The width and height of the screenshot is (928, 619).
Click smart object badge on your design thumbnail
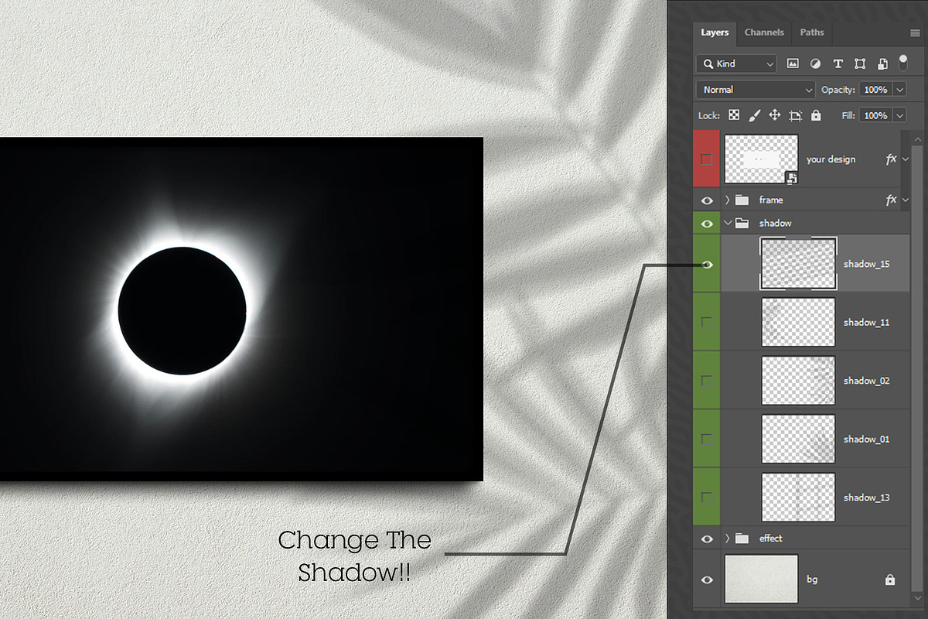point(792,178)
